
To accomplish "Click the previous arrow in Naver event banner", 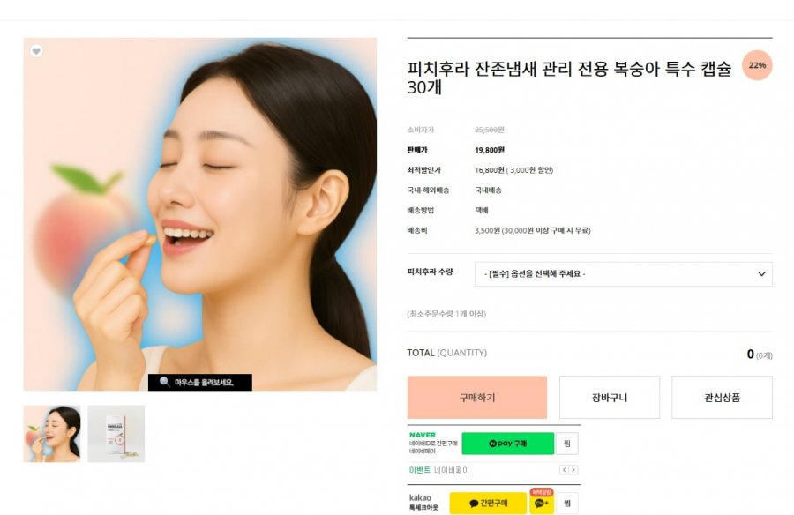I will click(x=564, y=470).
